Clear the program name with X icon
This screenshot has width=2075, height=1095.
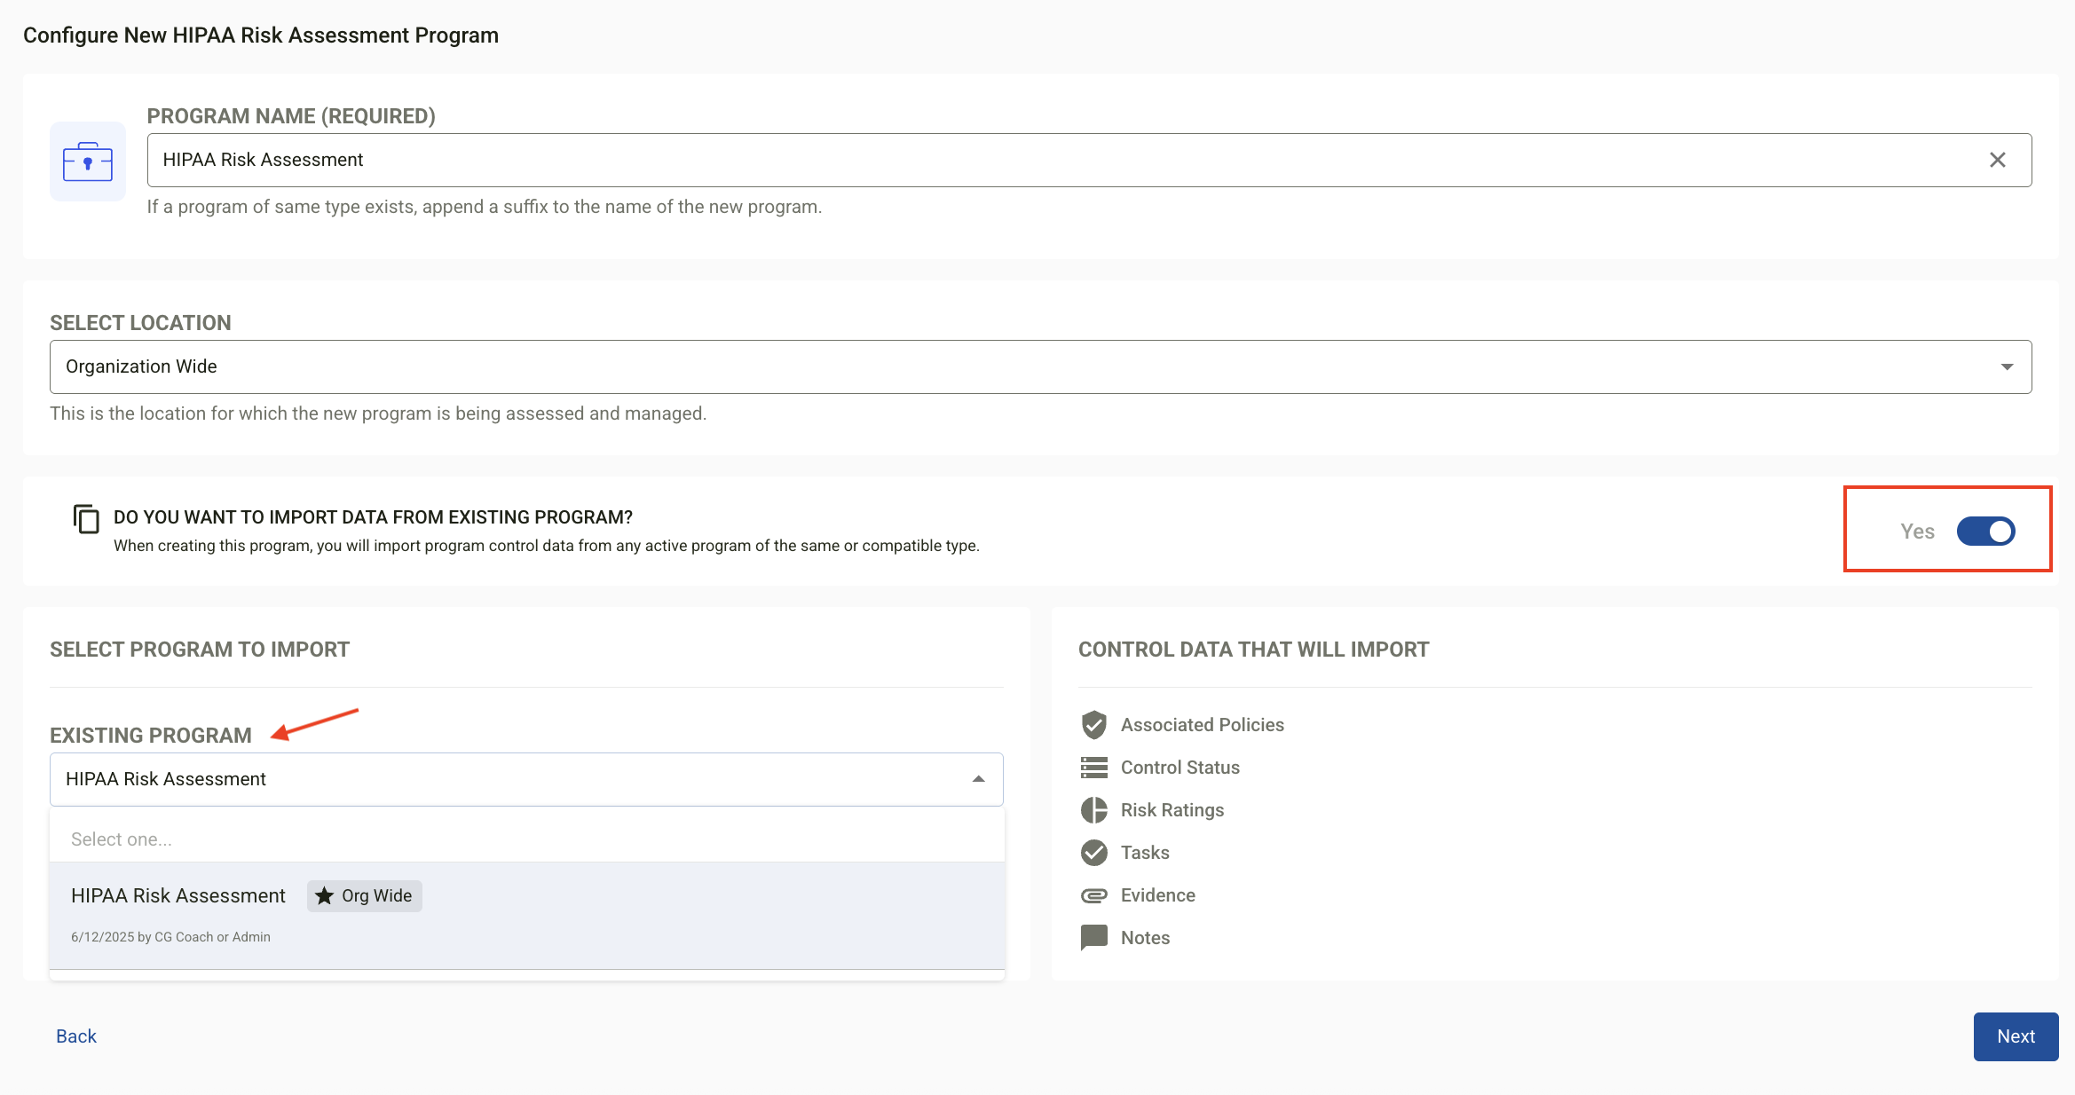pos(1997,160)
